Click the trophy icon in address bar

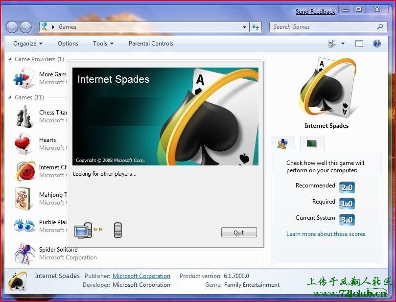(45, 26)
